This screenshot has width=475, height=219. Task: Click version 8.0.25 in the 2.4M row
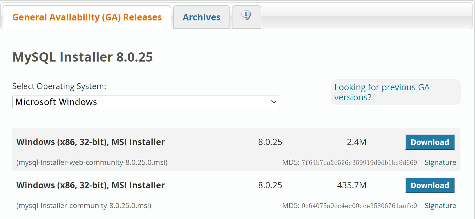coord(270,142)
